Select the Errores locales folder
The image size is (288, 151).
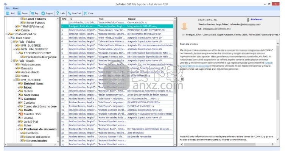(x=37, y=141)
